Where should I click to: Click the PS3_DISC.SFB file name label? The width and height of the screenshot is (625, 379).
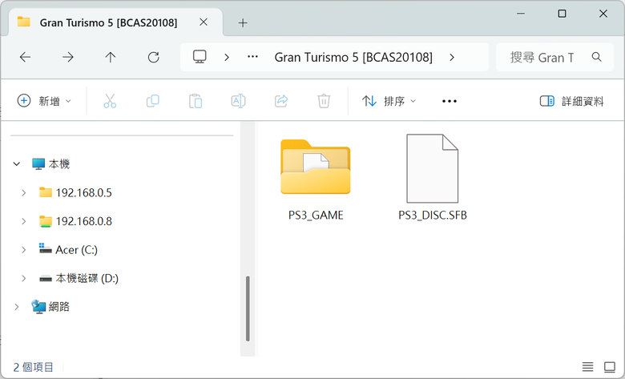(433, 216)
